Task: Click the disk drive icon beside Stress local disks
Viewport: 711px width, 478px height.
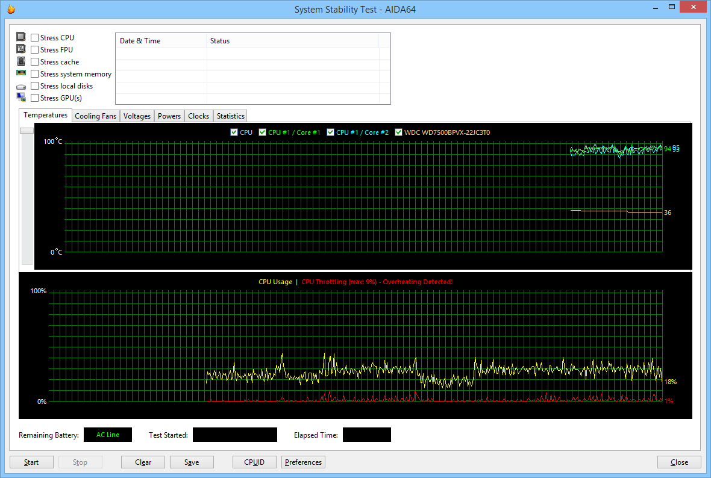Action: tap(21, 87)
